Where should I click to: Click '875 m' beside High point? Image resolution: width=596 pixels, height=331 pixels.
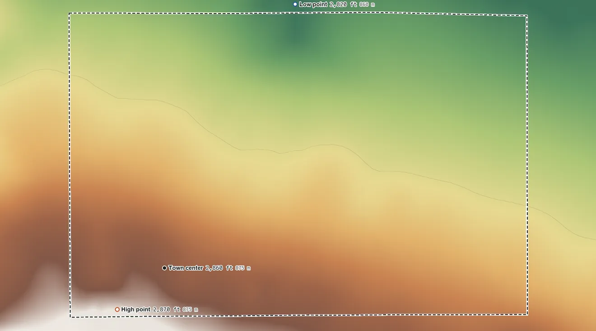pos(190,309)
